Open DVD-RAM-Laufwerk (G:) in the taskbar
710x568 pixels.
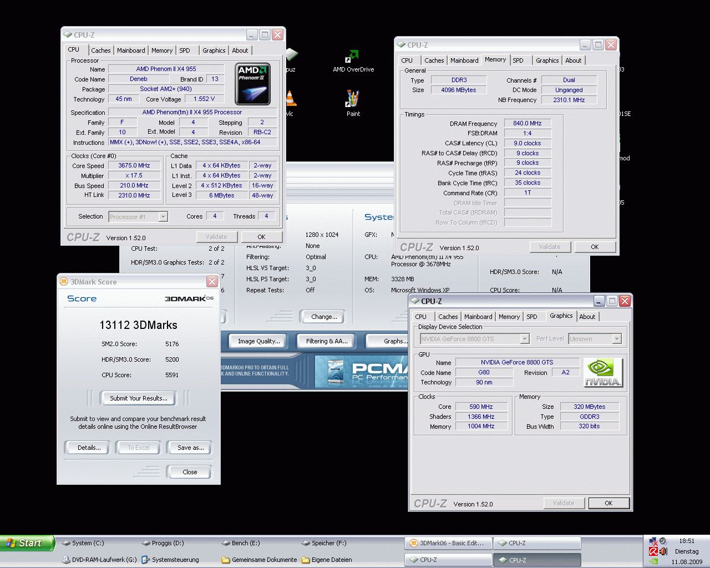click(99, 560)
